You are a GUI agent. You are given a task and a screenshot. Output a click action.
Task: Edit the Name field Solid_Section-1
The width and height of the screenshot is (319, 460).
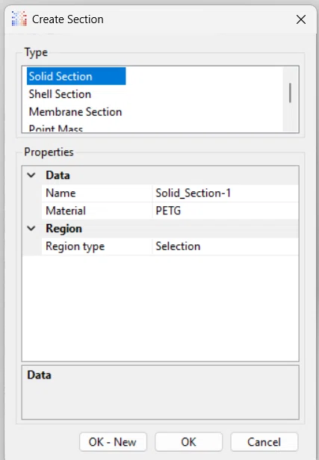pos(226,193)
